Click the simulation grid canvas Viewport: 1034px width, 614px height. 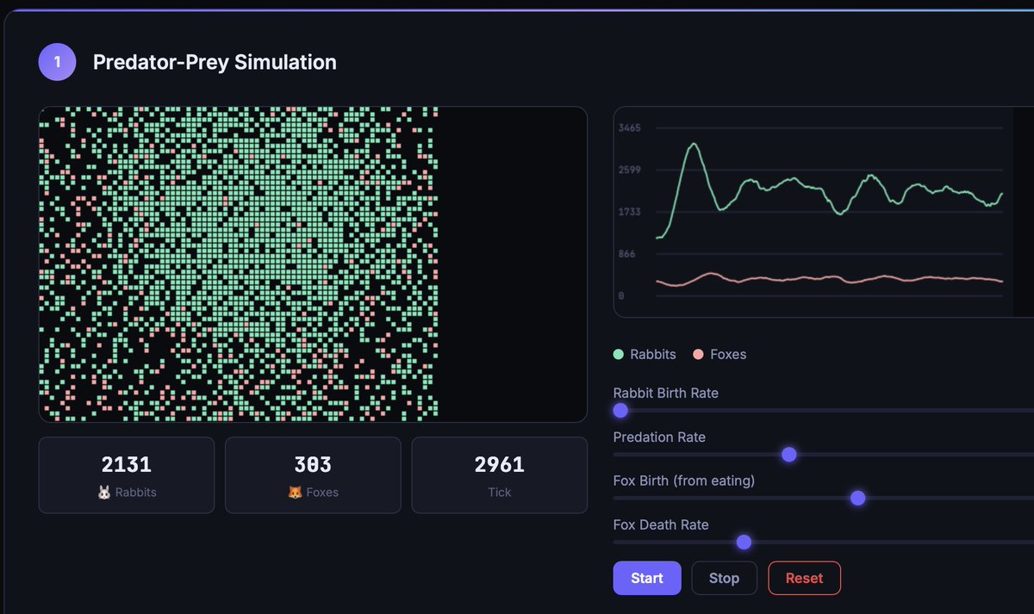click(x=313, y=264)
